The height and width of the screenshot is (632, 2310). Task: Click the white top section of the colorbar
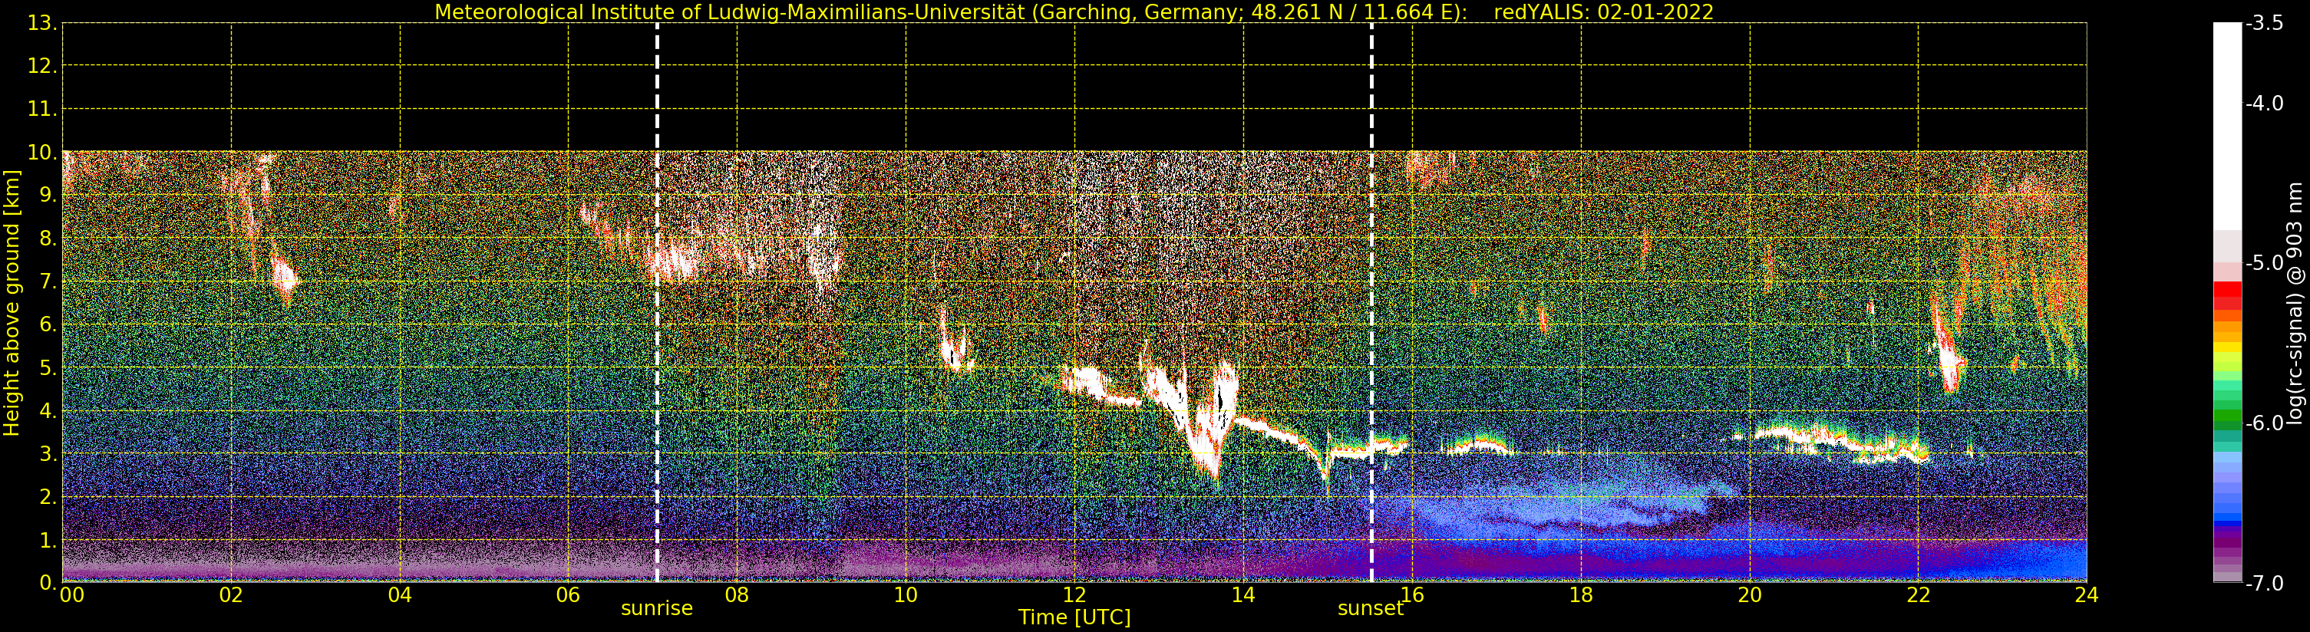click(2227, 126)
